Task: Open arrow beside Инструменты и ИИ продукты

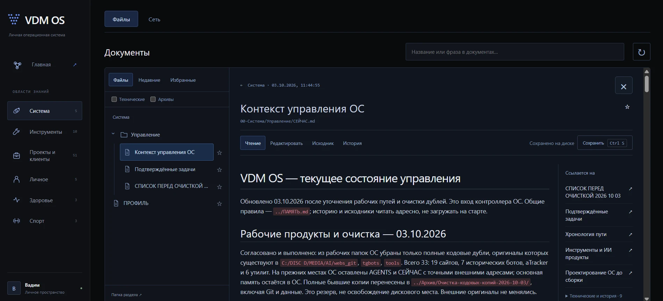Action: tap(630, 250)
